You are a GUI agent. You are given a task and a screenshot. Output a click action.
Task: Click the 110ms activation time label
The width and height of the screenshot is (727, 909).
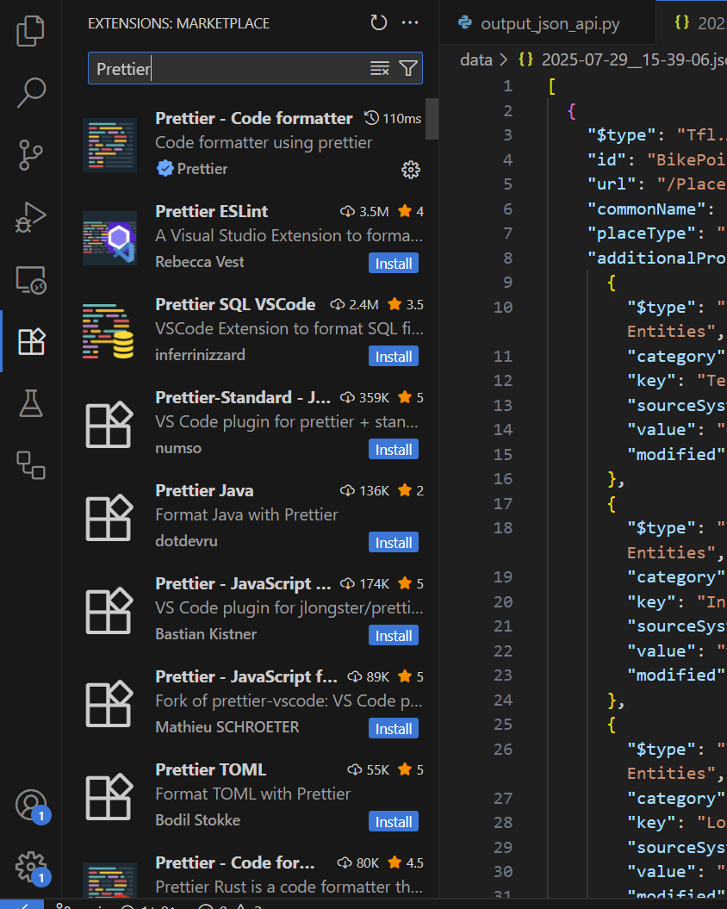tap(393, 118)
